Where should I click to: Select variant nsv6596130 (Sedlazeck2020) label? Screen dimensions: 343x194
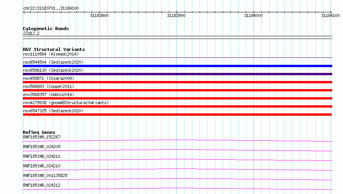[x=53, y=70]
